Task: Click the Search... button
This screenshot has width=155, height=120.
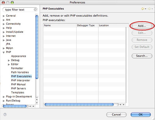Action: [142, 56]
